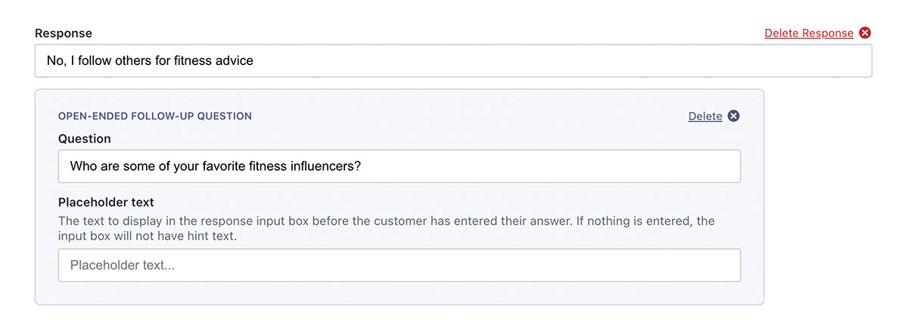Click the red X icon beside Delete Response

point(866,33)
